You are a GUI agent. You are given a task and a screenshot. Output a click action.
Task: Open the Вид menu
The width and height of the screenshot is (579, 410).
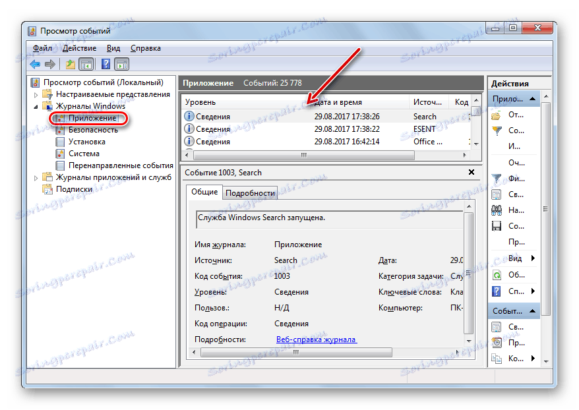(113, 48)
